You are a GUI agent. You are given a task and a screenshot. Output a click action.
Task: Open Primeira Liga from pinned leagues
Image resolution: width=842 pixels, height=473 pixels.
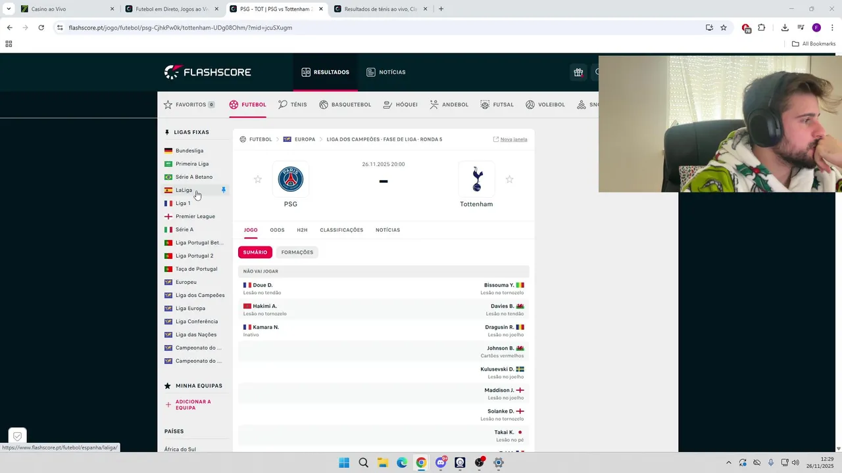[192, 164]
